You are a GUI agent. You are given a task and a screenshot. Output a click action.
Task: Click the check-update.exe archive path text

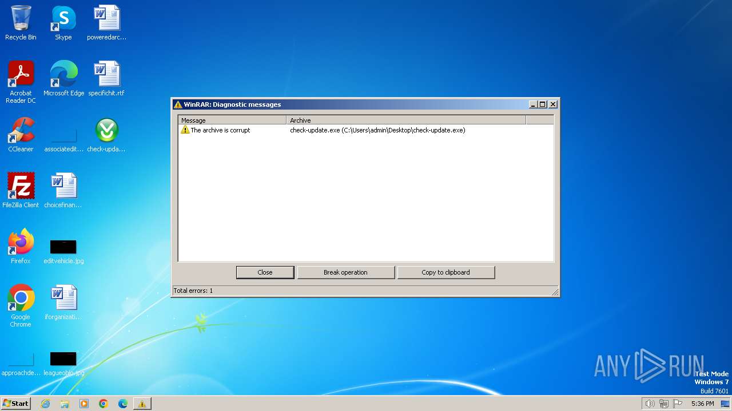(x=377, y=130)
